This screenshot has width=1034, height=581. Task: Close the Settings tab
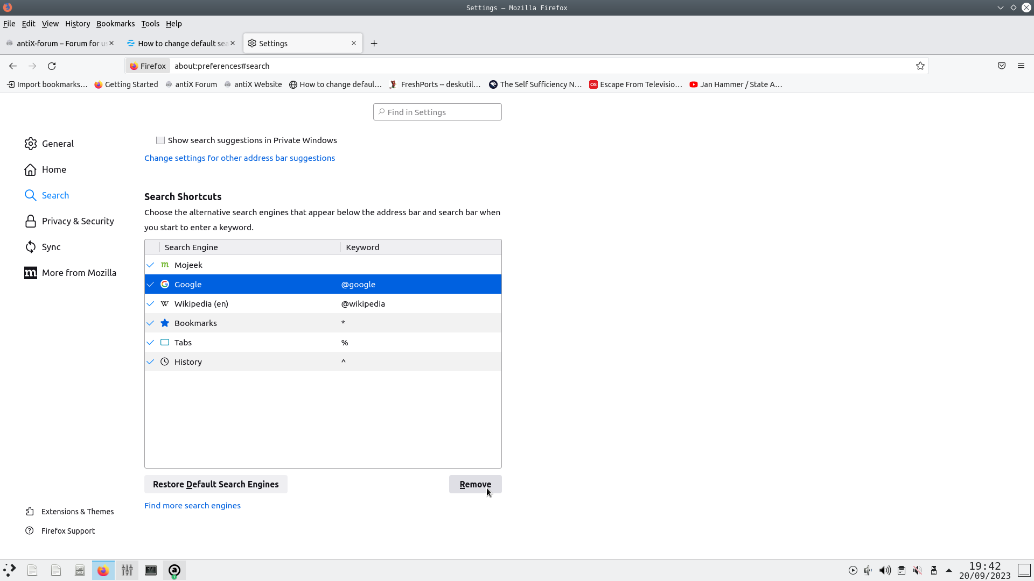point(354,43)
